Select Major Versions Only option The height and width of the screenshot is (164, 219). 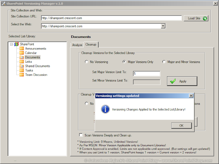tap(124, 62)
